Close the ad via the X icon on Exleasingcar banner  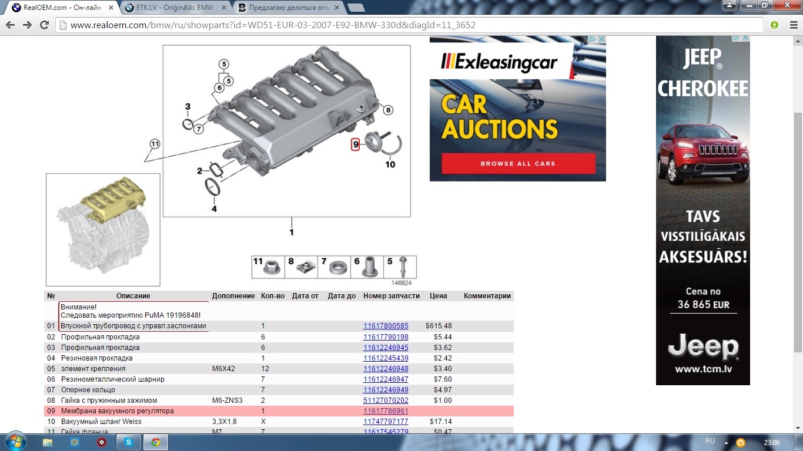tap(601, 39)
